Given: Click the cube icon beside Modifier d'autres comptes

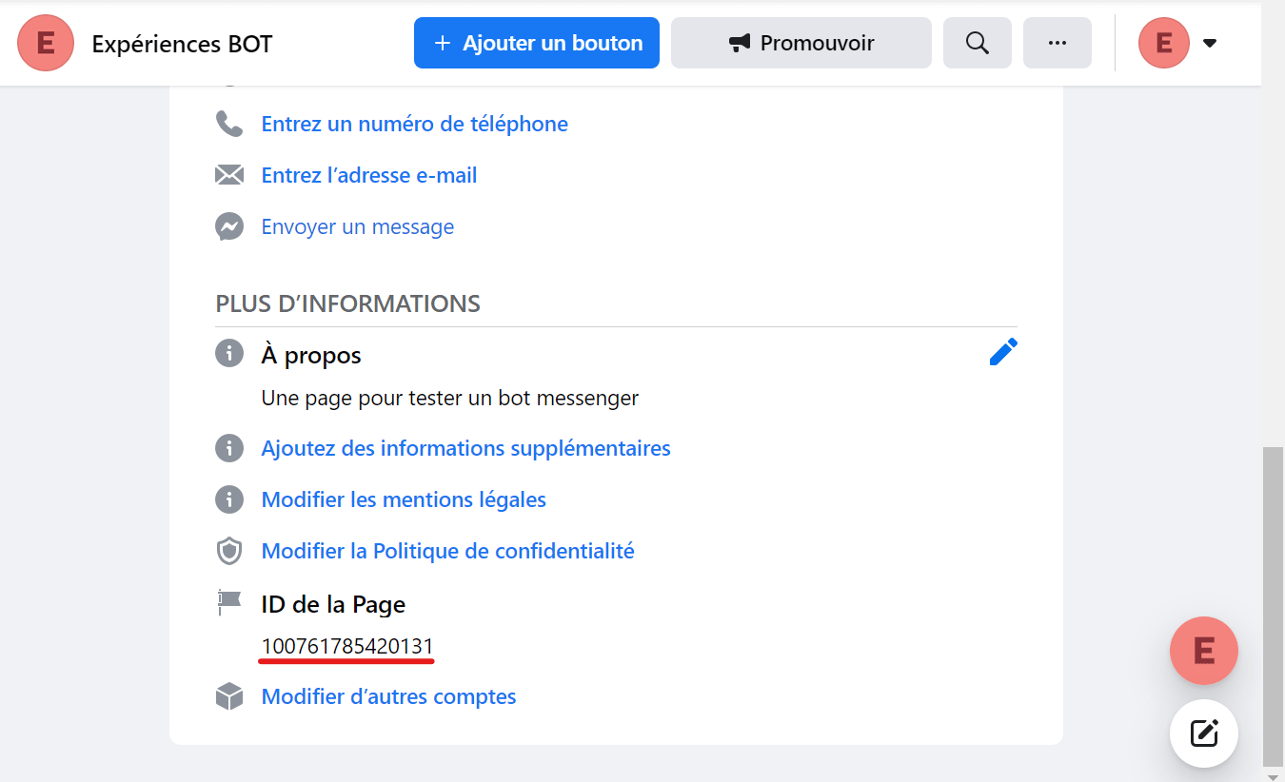Looking at the screenshot, I should [229, 696].
